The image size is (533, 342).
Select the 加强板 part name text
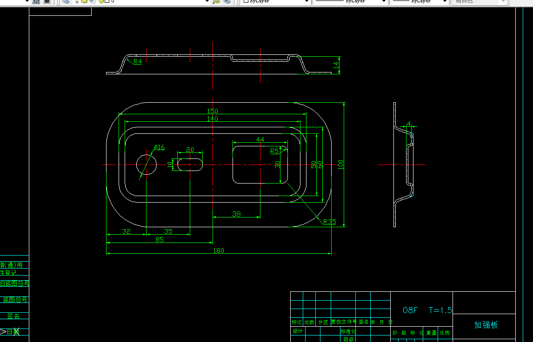(x=486, y=325)
